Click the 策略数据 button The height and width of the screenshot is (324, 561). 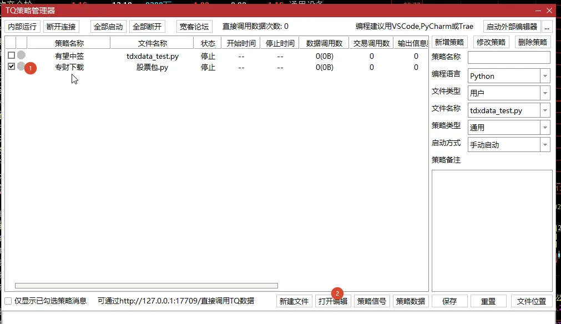click(411, 301)
